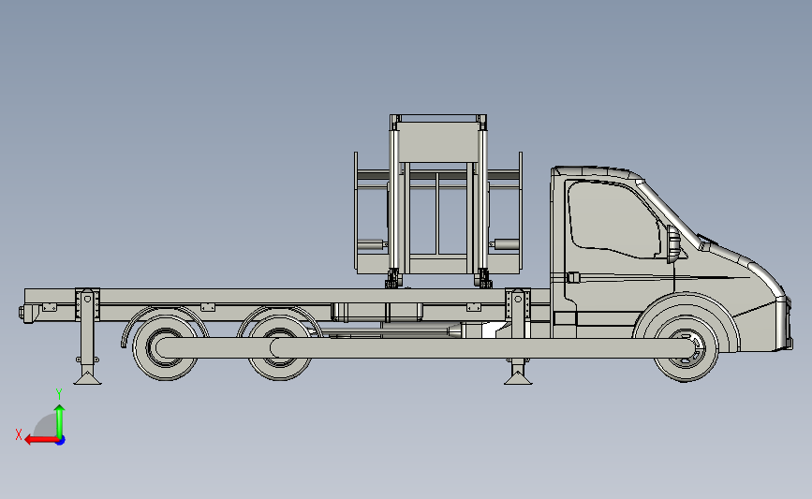Select the front outrigger stabilizer leg behind cab
Screen dimensions: 812x499
point(518,336)
